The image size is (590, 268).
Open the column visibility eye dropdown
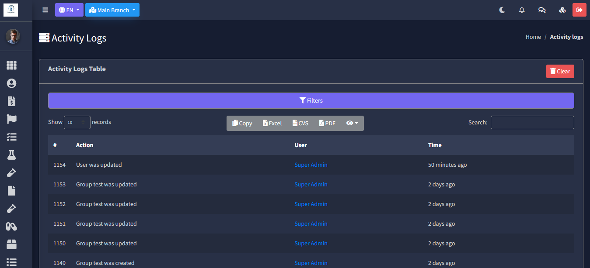click(352, 124)
